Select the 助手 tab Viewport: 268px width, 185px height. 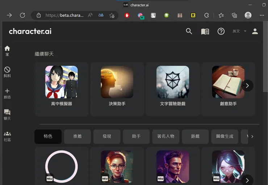coord(136,136)
